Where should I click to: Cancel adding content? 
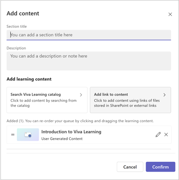(x=130, y=167)
